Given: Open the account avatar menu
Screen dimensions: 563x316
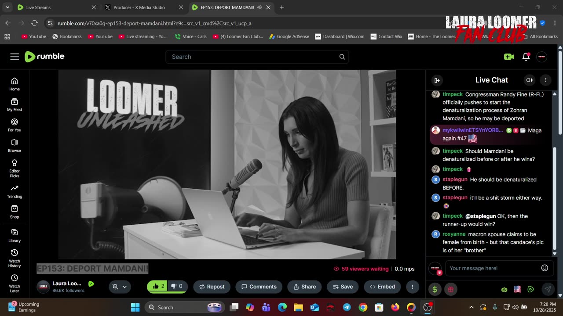Looking at the screenshot, I should pos(542,57).
